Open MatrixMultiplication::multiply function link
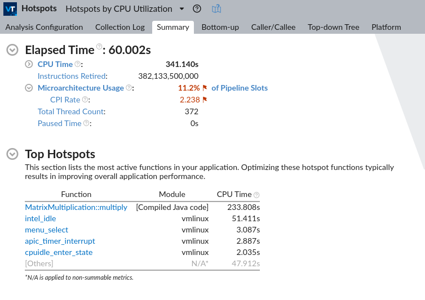This screenshot has width=425, height=300. tap(76, 207)
